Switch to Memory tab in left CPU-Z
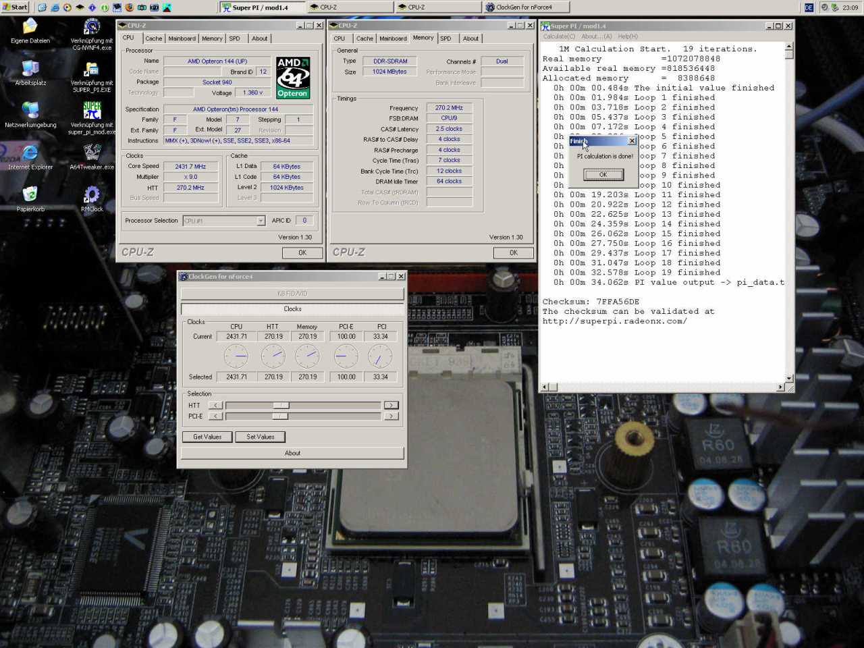The image size is (864, 648). pos(212,38)
